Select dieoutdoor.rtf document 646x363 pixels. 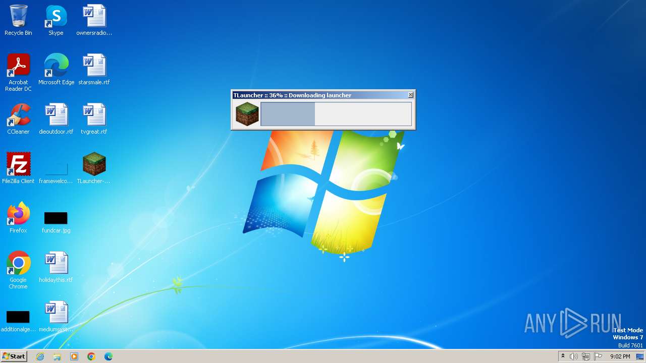(56, 119)
